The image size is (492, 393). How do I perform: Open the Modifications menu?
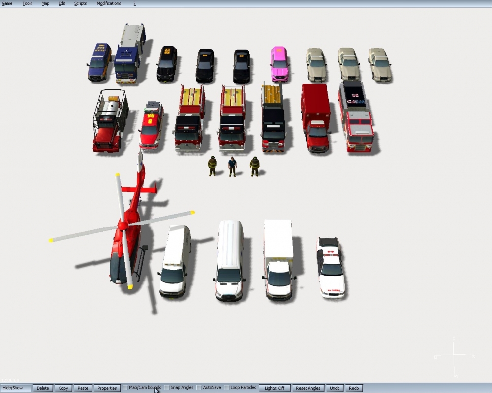coord(109,3)
